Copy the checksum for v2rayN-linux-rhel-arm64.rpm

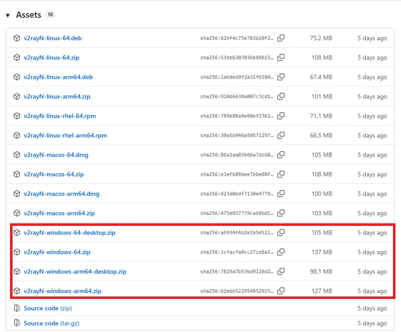pyautogui.click(x=281, y=135)
